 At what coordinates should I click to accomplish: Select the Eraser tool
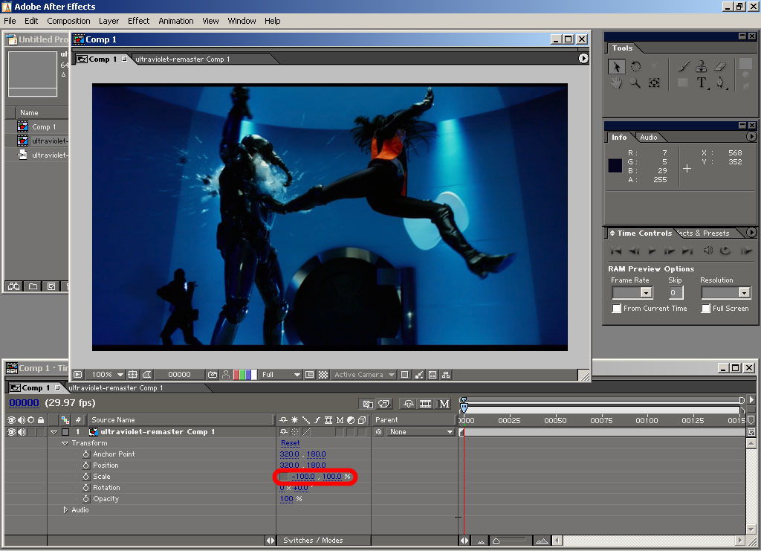pyautogui.click(x=720, y=66)
